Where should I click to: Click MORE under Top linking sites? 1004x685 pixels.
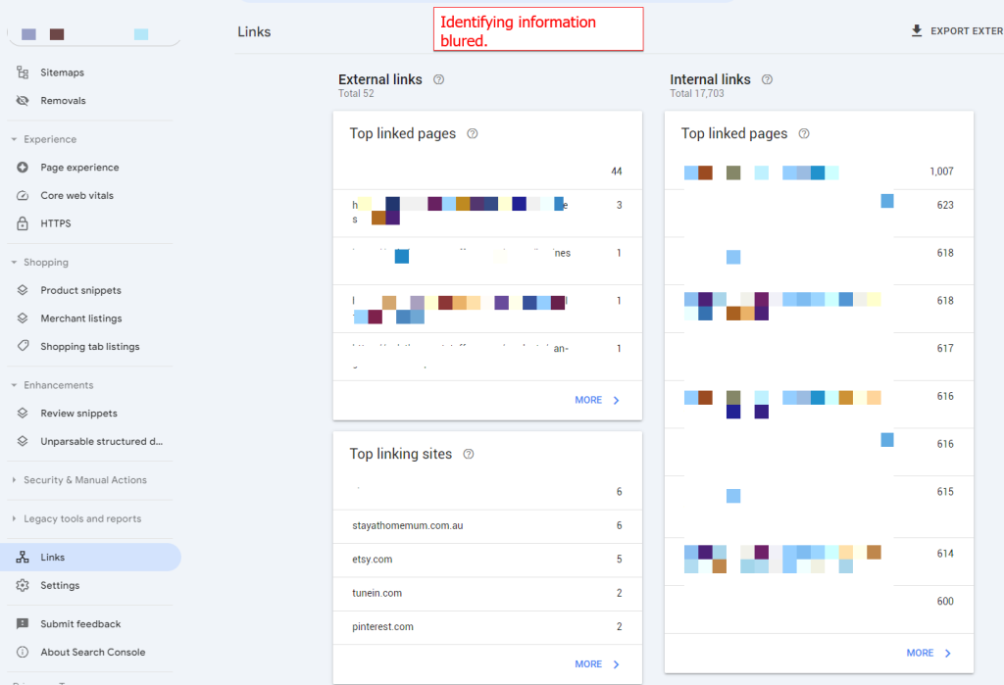597,664
